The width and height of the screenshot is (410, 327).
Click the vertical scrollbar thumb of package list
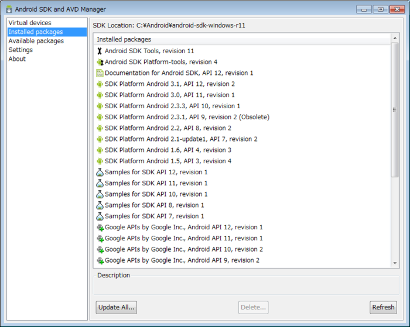[395, 110]
